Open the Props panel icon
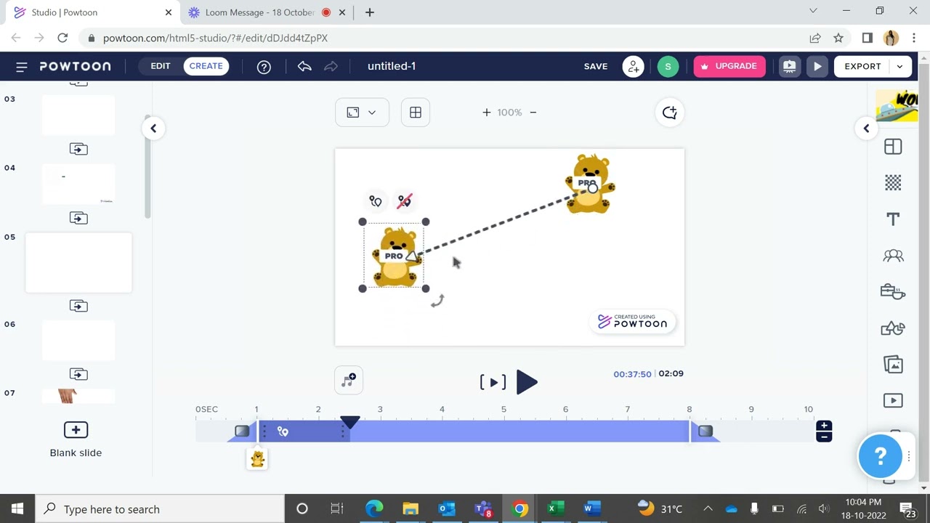Image resolution: width=930 pixels, height=523 pixels. [x=893, y=292]
